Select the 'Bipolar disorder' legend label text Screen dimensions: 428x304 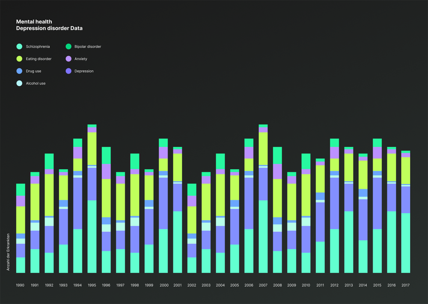(87, 47)
